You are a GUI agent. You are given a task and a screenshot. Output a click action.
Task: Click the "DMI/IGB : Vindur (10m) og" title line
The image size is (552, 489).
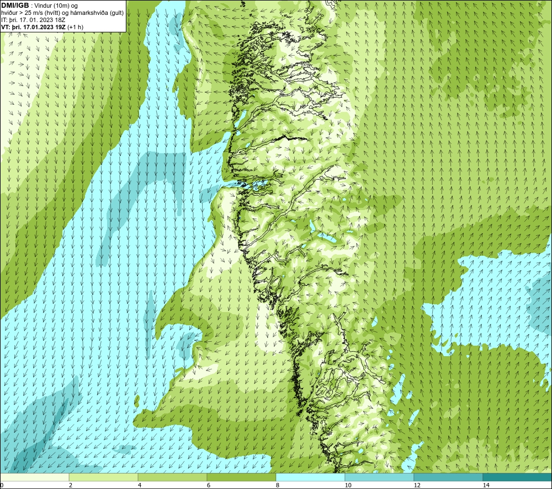pyautogui.click(x=40, y=6)
